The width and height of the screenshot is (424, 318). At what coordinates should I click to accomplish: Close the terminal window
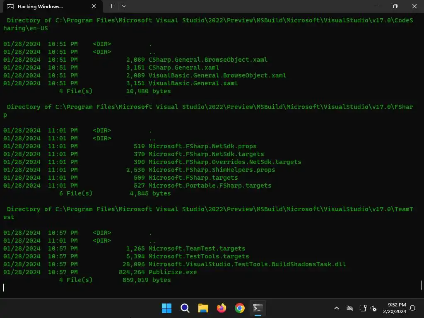414,6
